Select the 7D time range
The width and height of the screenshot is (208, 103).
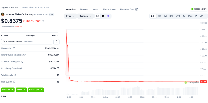(x=159, y=16)
